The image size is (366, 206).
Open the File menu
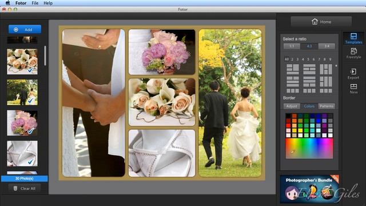[35, 3]
